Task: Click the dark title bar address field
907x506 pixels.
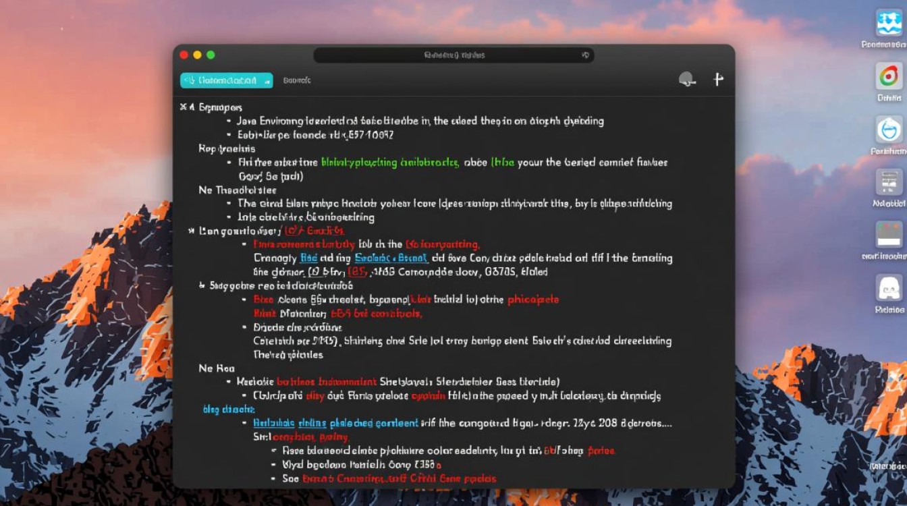Action: [453, 55]
